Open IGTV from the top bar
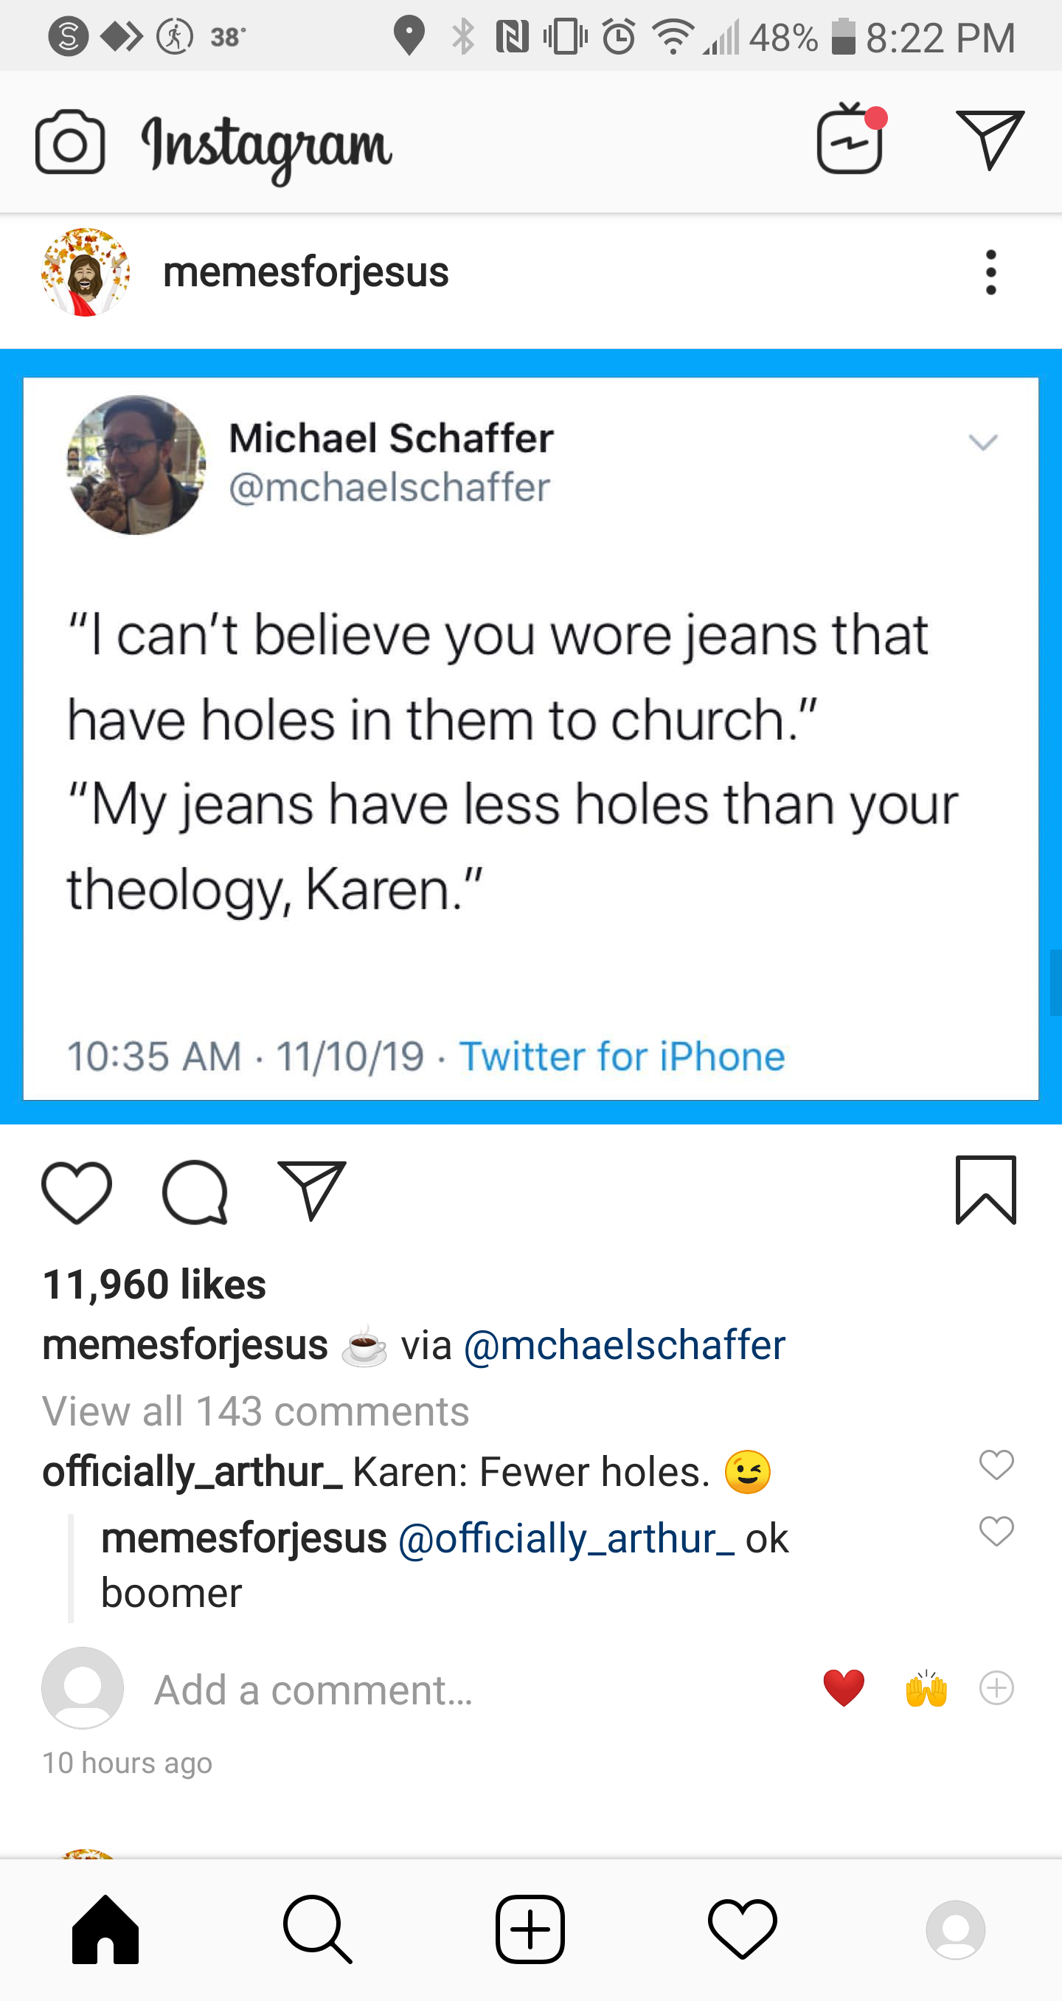This screenshot has height=2001, width=1062. 850,141
